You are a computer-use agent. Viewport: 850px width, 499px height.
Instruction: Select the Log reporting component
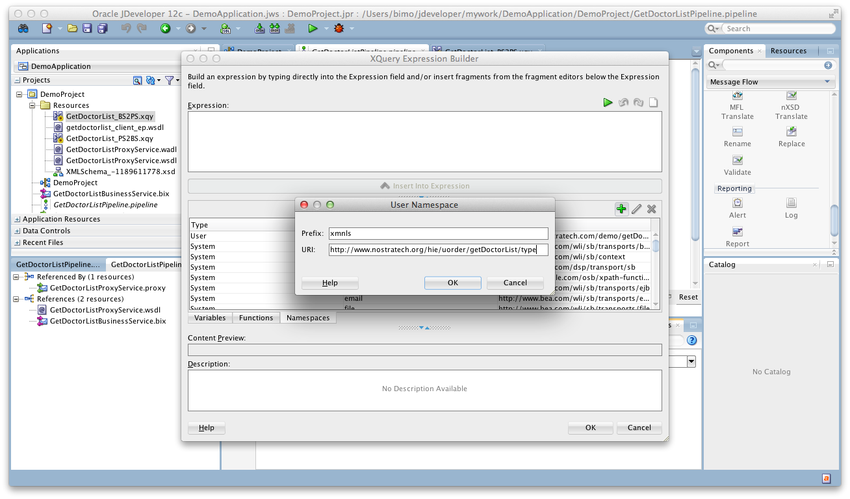click(790, 208)
